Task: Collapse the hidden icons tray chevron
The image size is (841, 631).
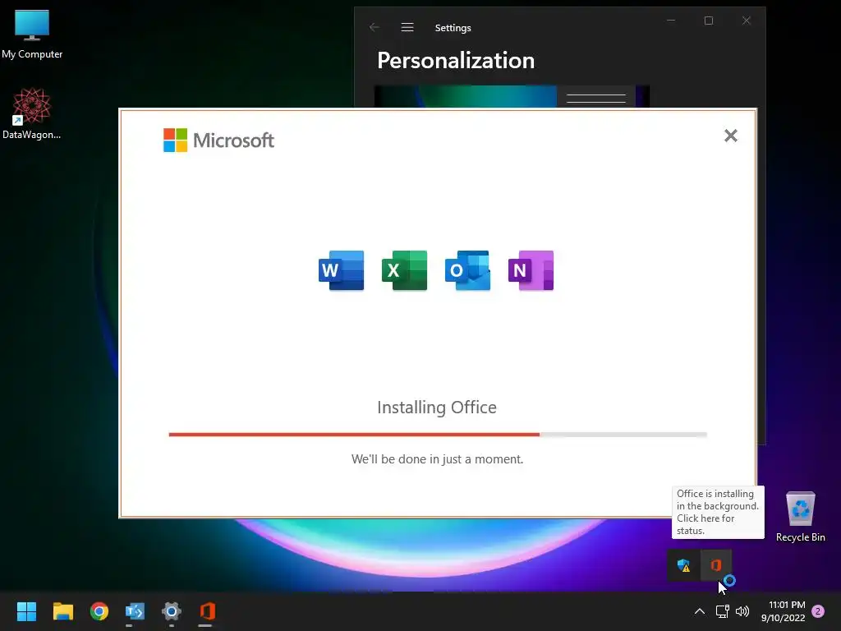Action: click(x=700, y=611)
